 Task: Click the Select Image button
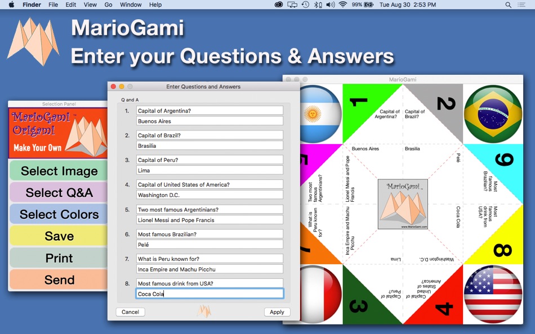click(x=59, y=171)
